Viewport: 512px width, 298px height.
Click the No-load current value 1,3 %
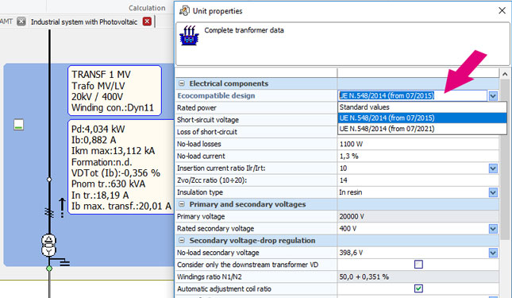[x=348, y=157]
